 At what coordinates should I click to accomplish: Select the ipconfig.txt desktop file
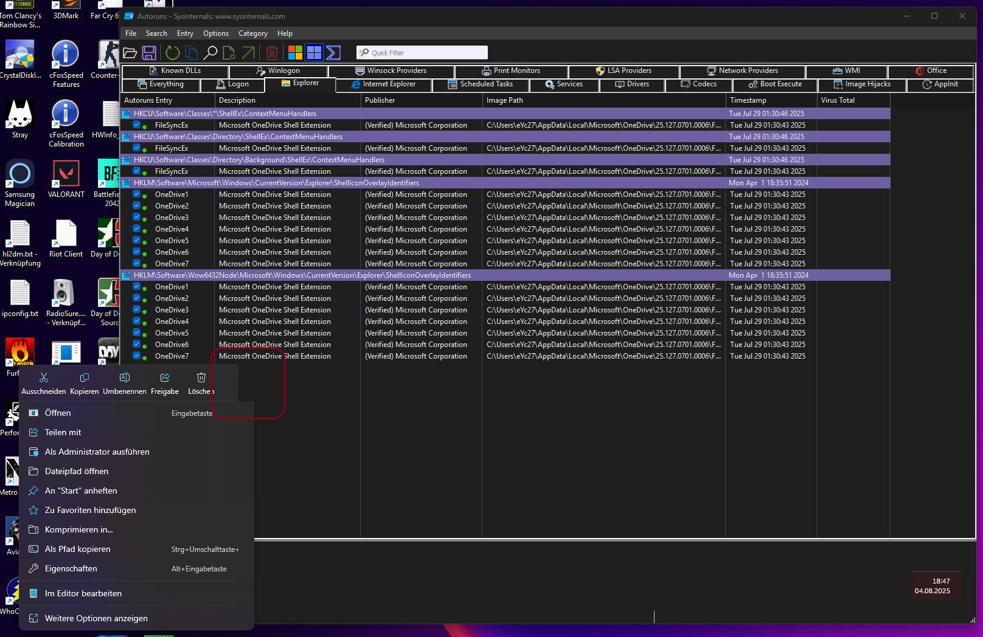[x=20, y=298]
